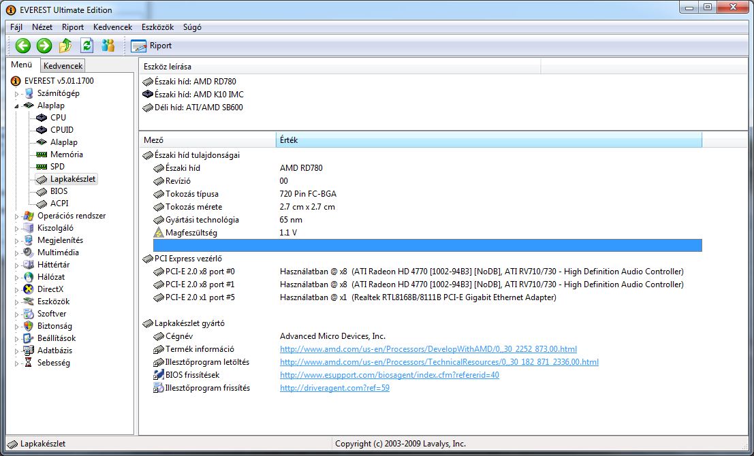754x456 pixels.
Task: Open the BIOS tree item
Action: tap(59, 191)
